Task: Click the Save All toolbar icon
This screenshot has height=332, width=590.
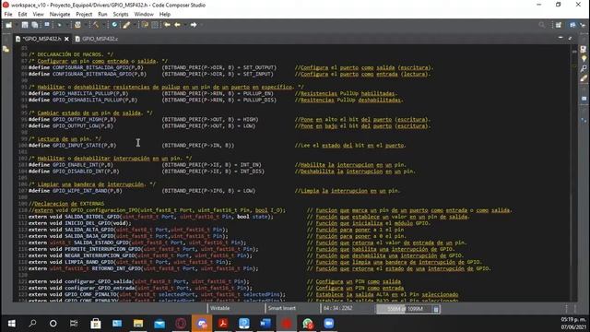Action: pyautogui.click(x=35, y=25)
